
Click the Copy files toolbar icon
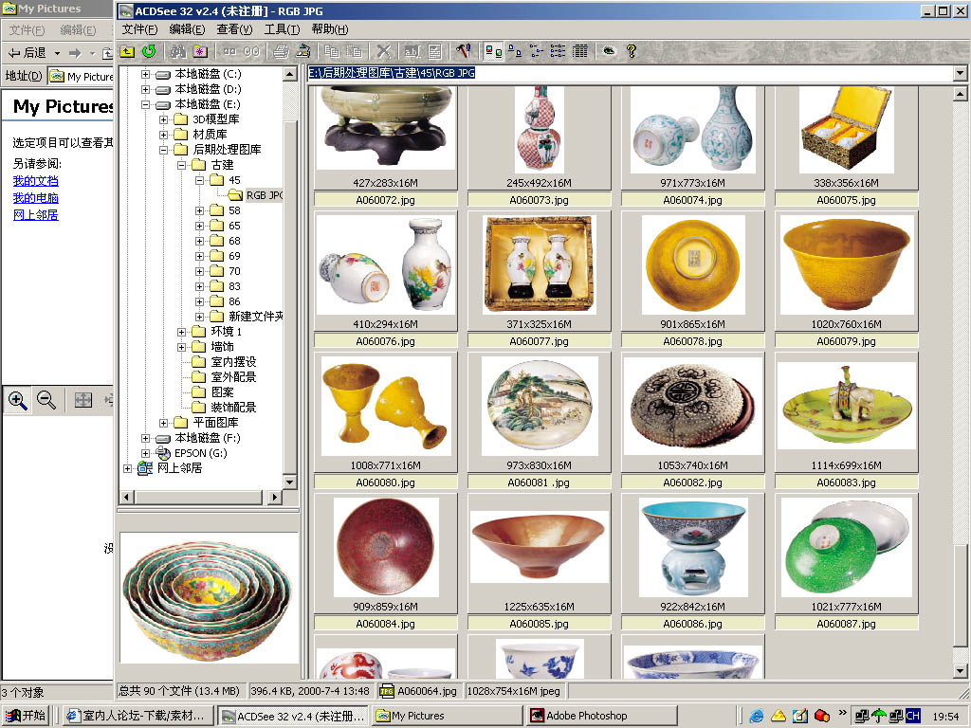(332, 51)
